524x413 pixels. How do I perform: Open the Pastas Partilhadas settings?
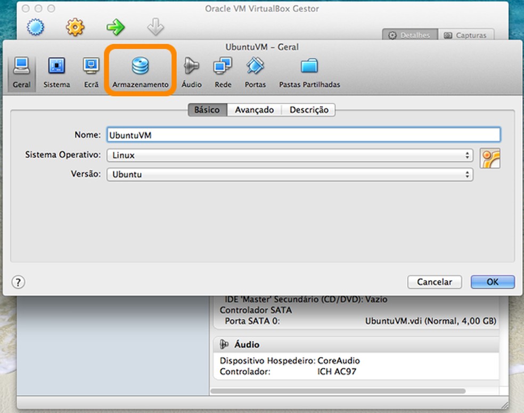point(309,72)
